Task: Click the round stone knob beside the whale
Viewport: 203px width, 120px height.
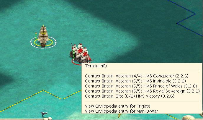Action: [50, 118]
